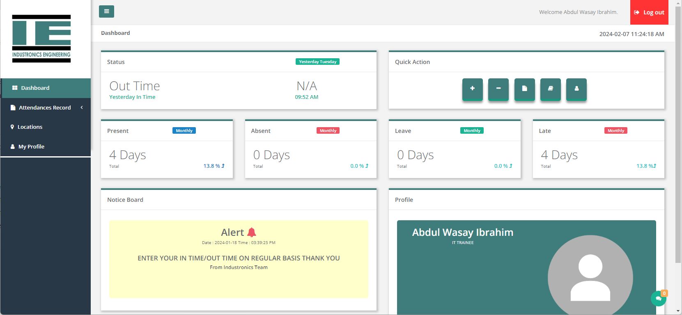The height and width of the screenshot is (315, 682).
Task: Click the Profile card heading
Action: (404, 200)
